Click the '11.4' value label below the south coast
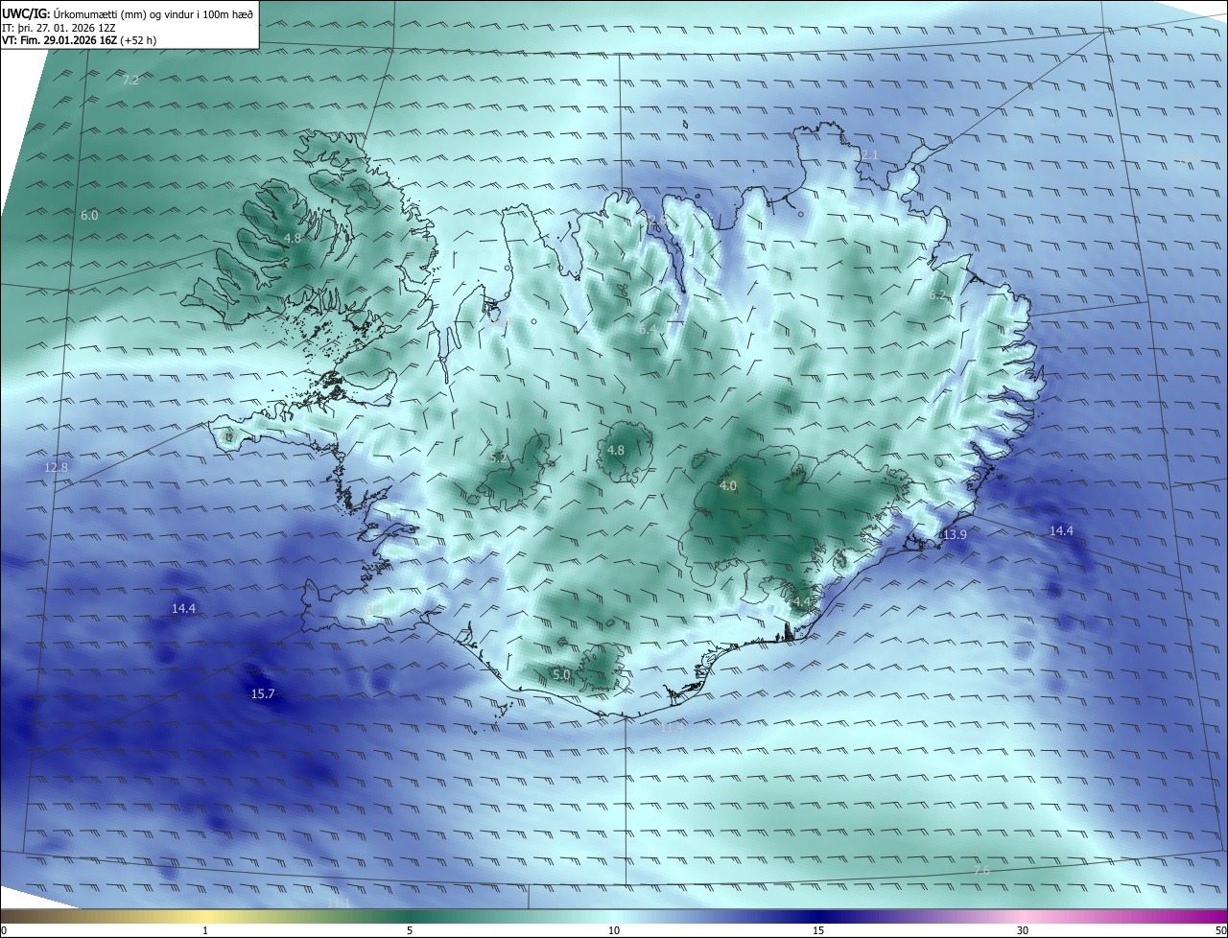 (672, 727)
